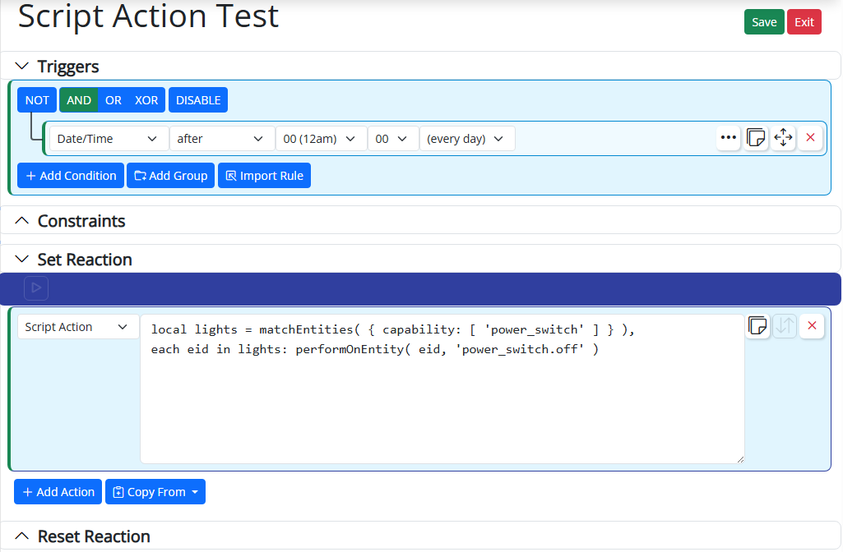843x552 pixels.
Task: Open the hour dropdown showing 00 (12am)
Action: [x=320, y=139]
